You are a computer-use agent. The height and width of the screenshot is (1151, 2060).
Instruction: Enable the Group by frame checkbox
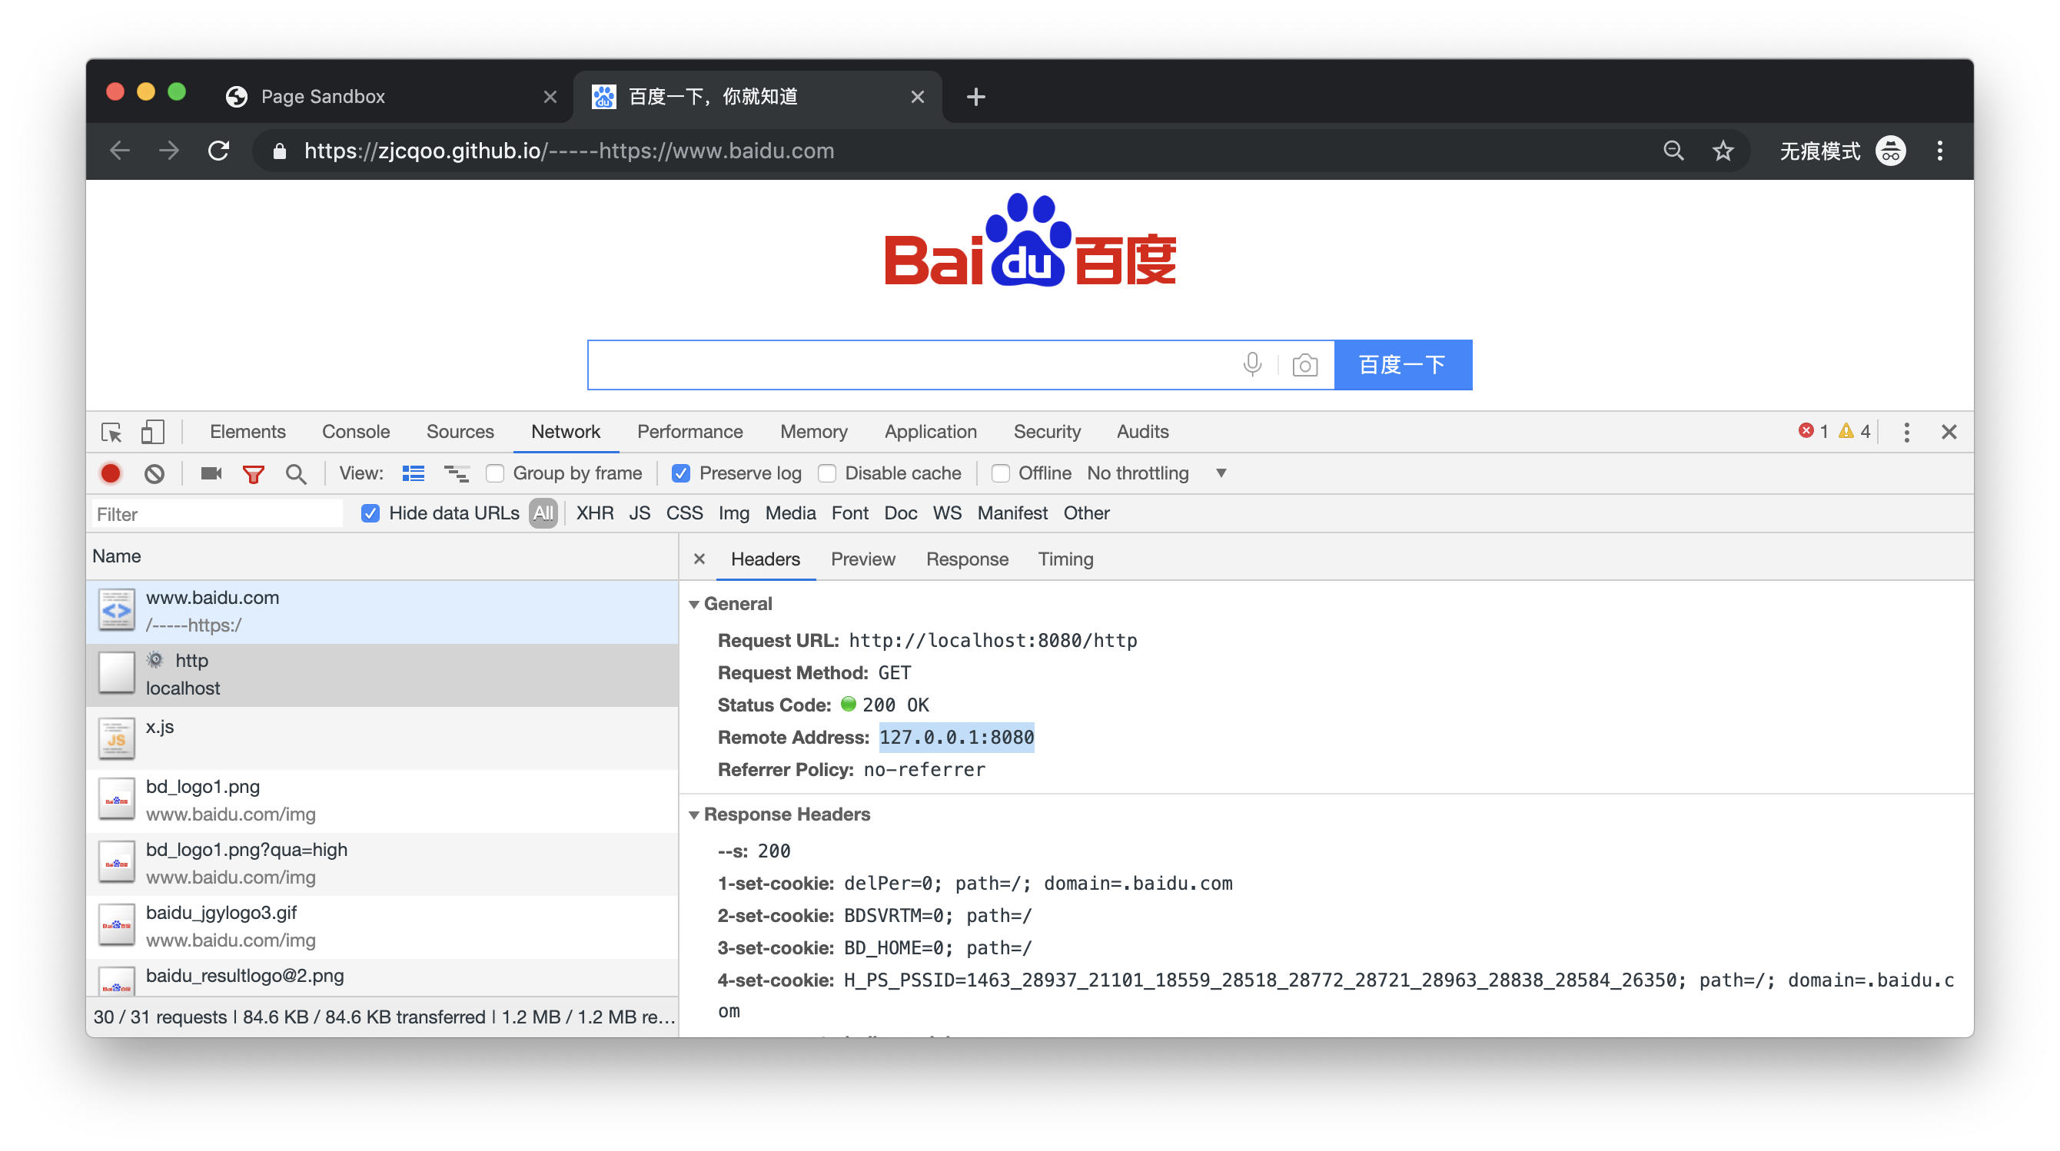coord(495,473)
